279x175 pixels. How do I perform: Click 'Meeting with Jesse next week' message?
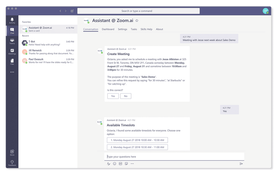click(x=209, y=39)
